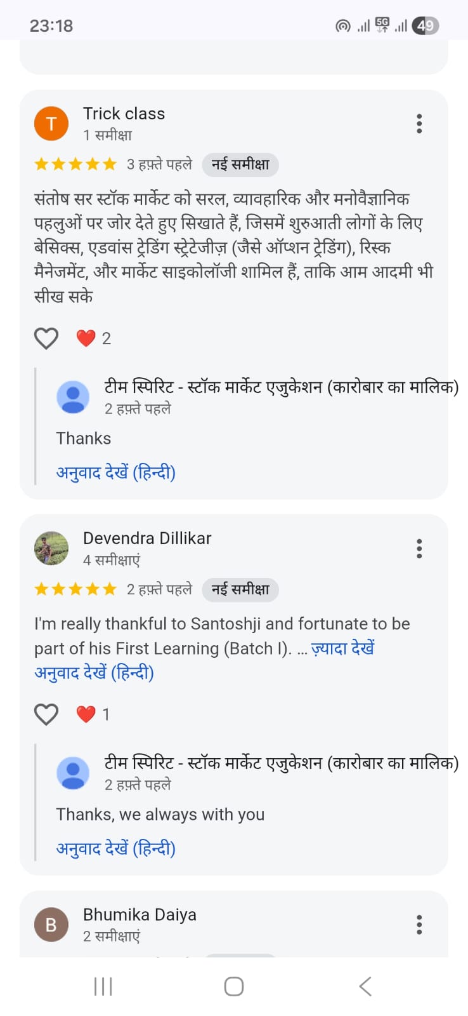Show Hindi translation of the "Thanks" owner reply
468x1016 pixels.
pyautogui.click(x=116, y=473)
